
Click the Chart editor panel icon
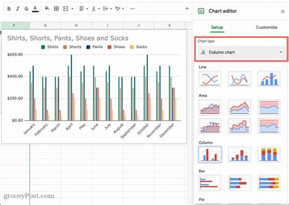[x=201, y=11]
